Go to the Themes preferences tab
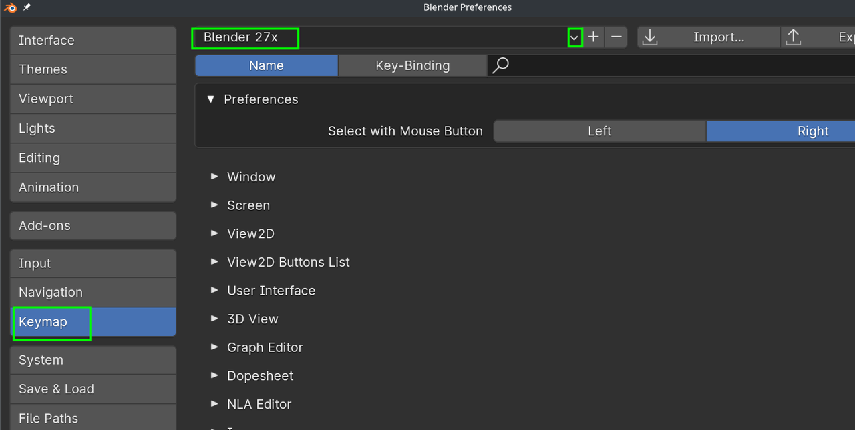Image resolution: width=855 pixels, height=430 pixels. point(93,69)
